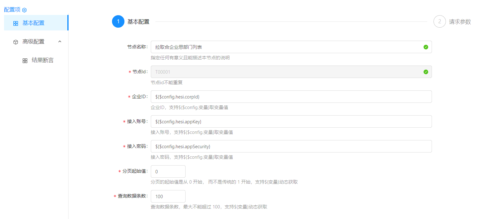Viewport: 485px width, 219px height.
Task: Click green checkmark in 节点名称 field
Action: [x=426, y=47]
